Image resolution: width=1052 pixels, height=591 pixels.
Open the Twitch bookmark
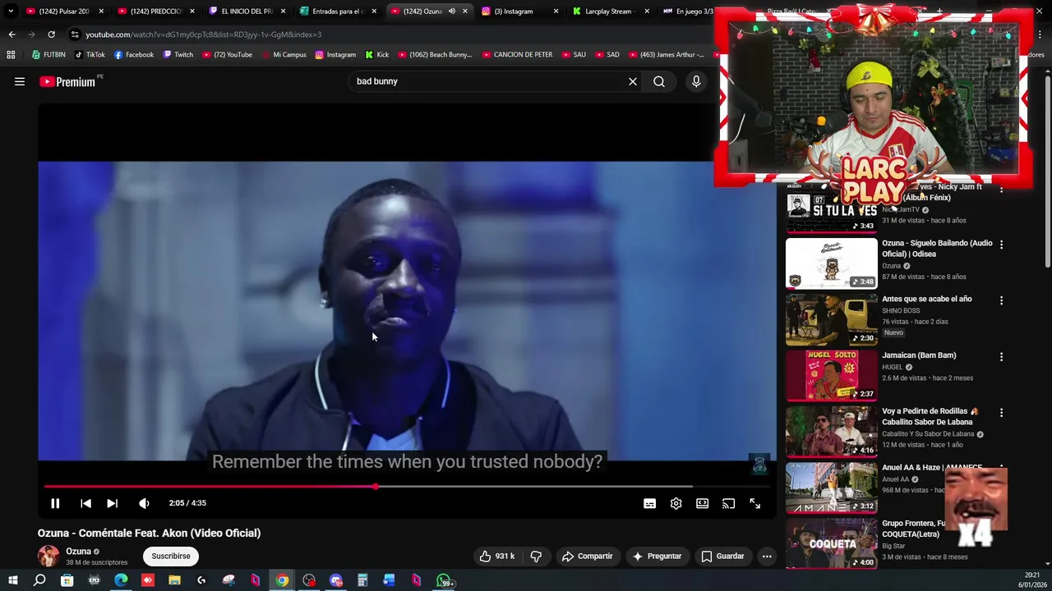178,55
